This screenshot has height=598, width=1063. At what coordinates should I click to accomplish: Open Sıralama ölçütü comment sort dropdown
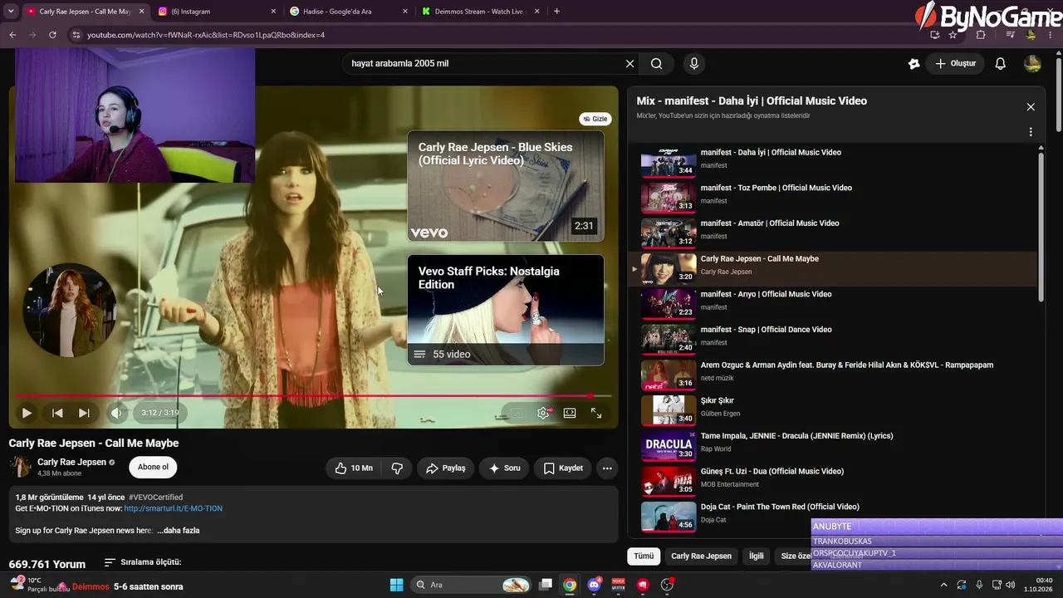[143, 562]
